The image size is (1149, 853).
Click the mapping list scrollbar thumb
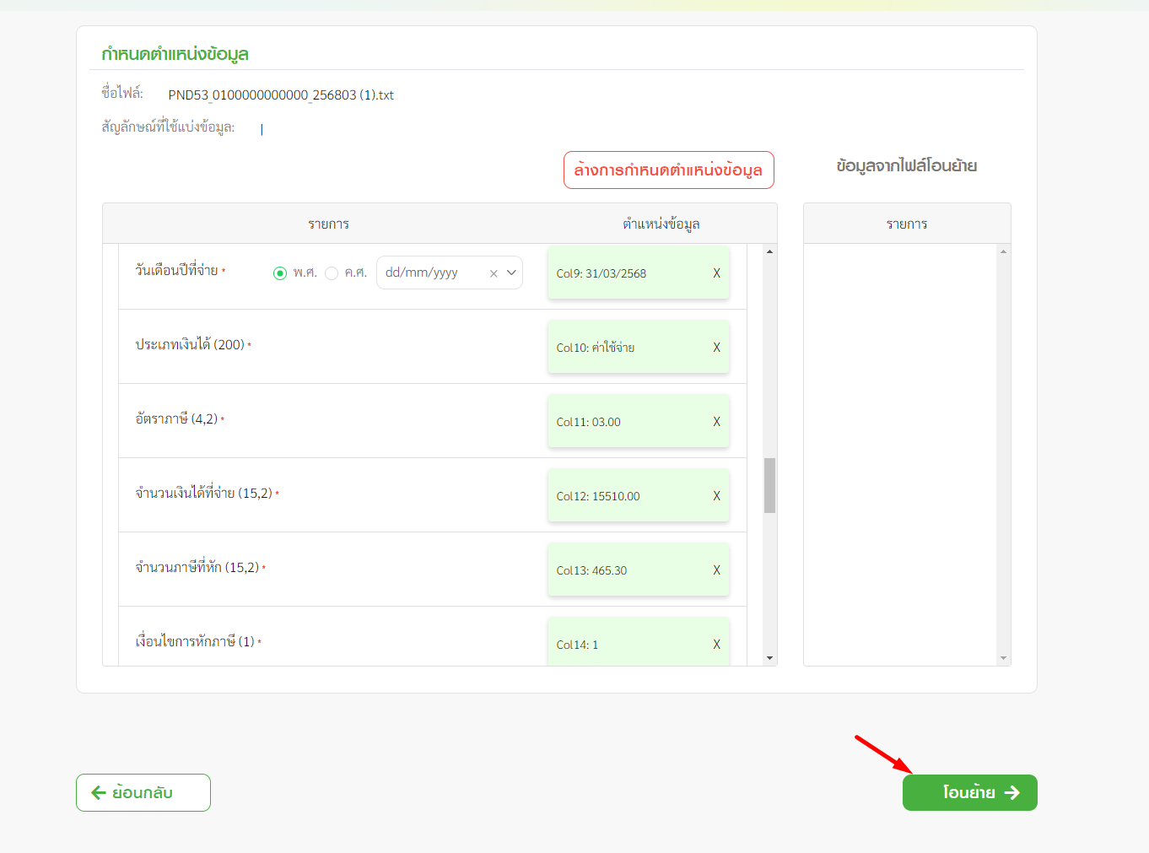(x=769, y=485)
